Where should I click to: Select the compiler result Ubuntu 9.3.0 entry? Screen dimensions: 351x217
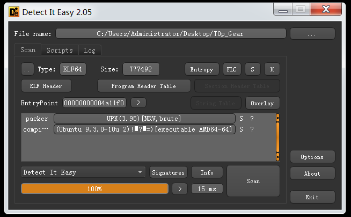(144, 129)
